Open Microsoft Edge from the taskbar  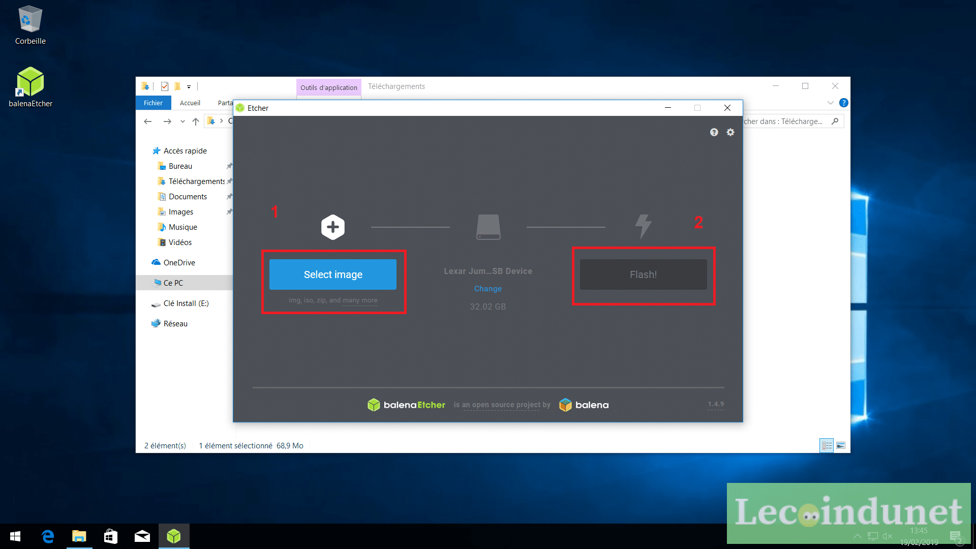click(x=47, y=536)
